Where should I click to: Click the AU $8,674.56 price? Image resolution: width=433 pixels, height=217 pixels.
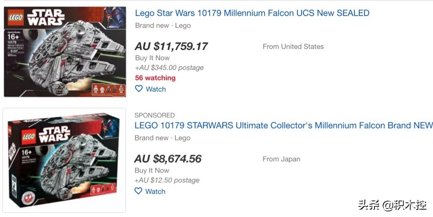click(x=168, y=159)
